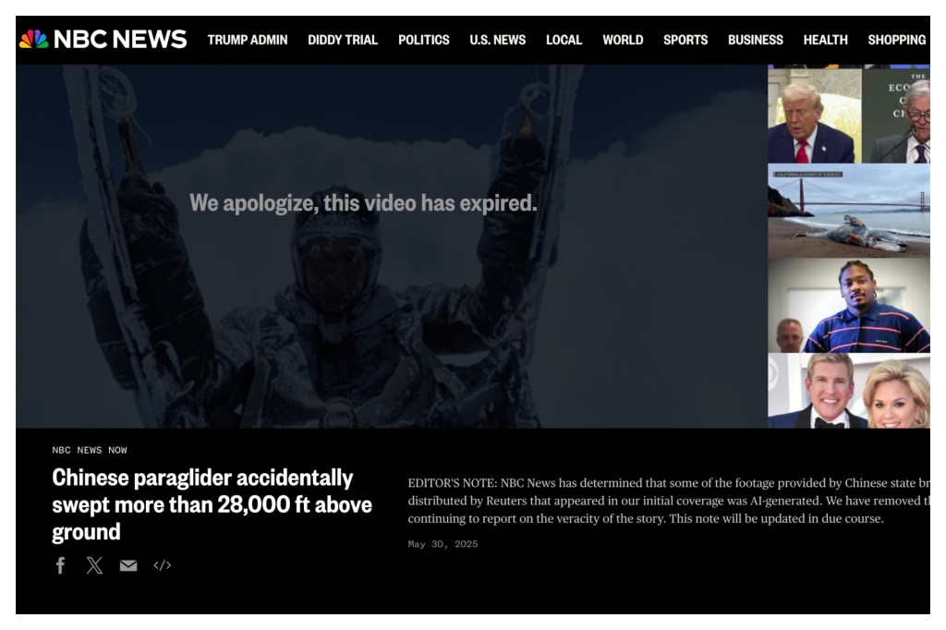Screen dimensions: 946x630
Task: Copy the video embed code icon
Action: pyautogui.click(x=163, y=565)
